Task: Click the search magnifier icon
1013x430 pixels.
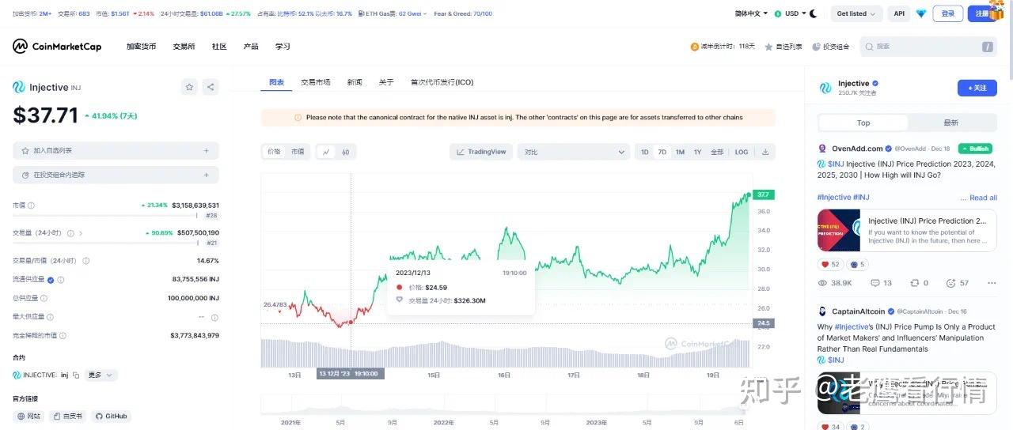Action: click(870, 47)
